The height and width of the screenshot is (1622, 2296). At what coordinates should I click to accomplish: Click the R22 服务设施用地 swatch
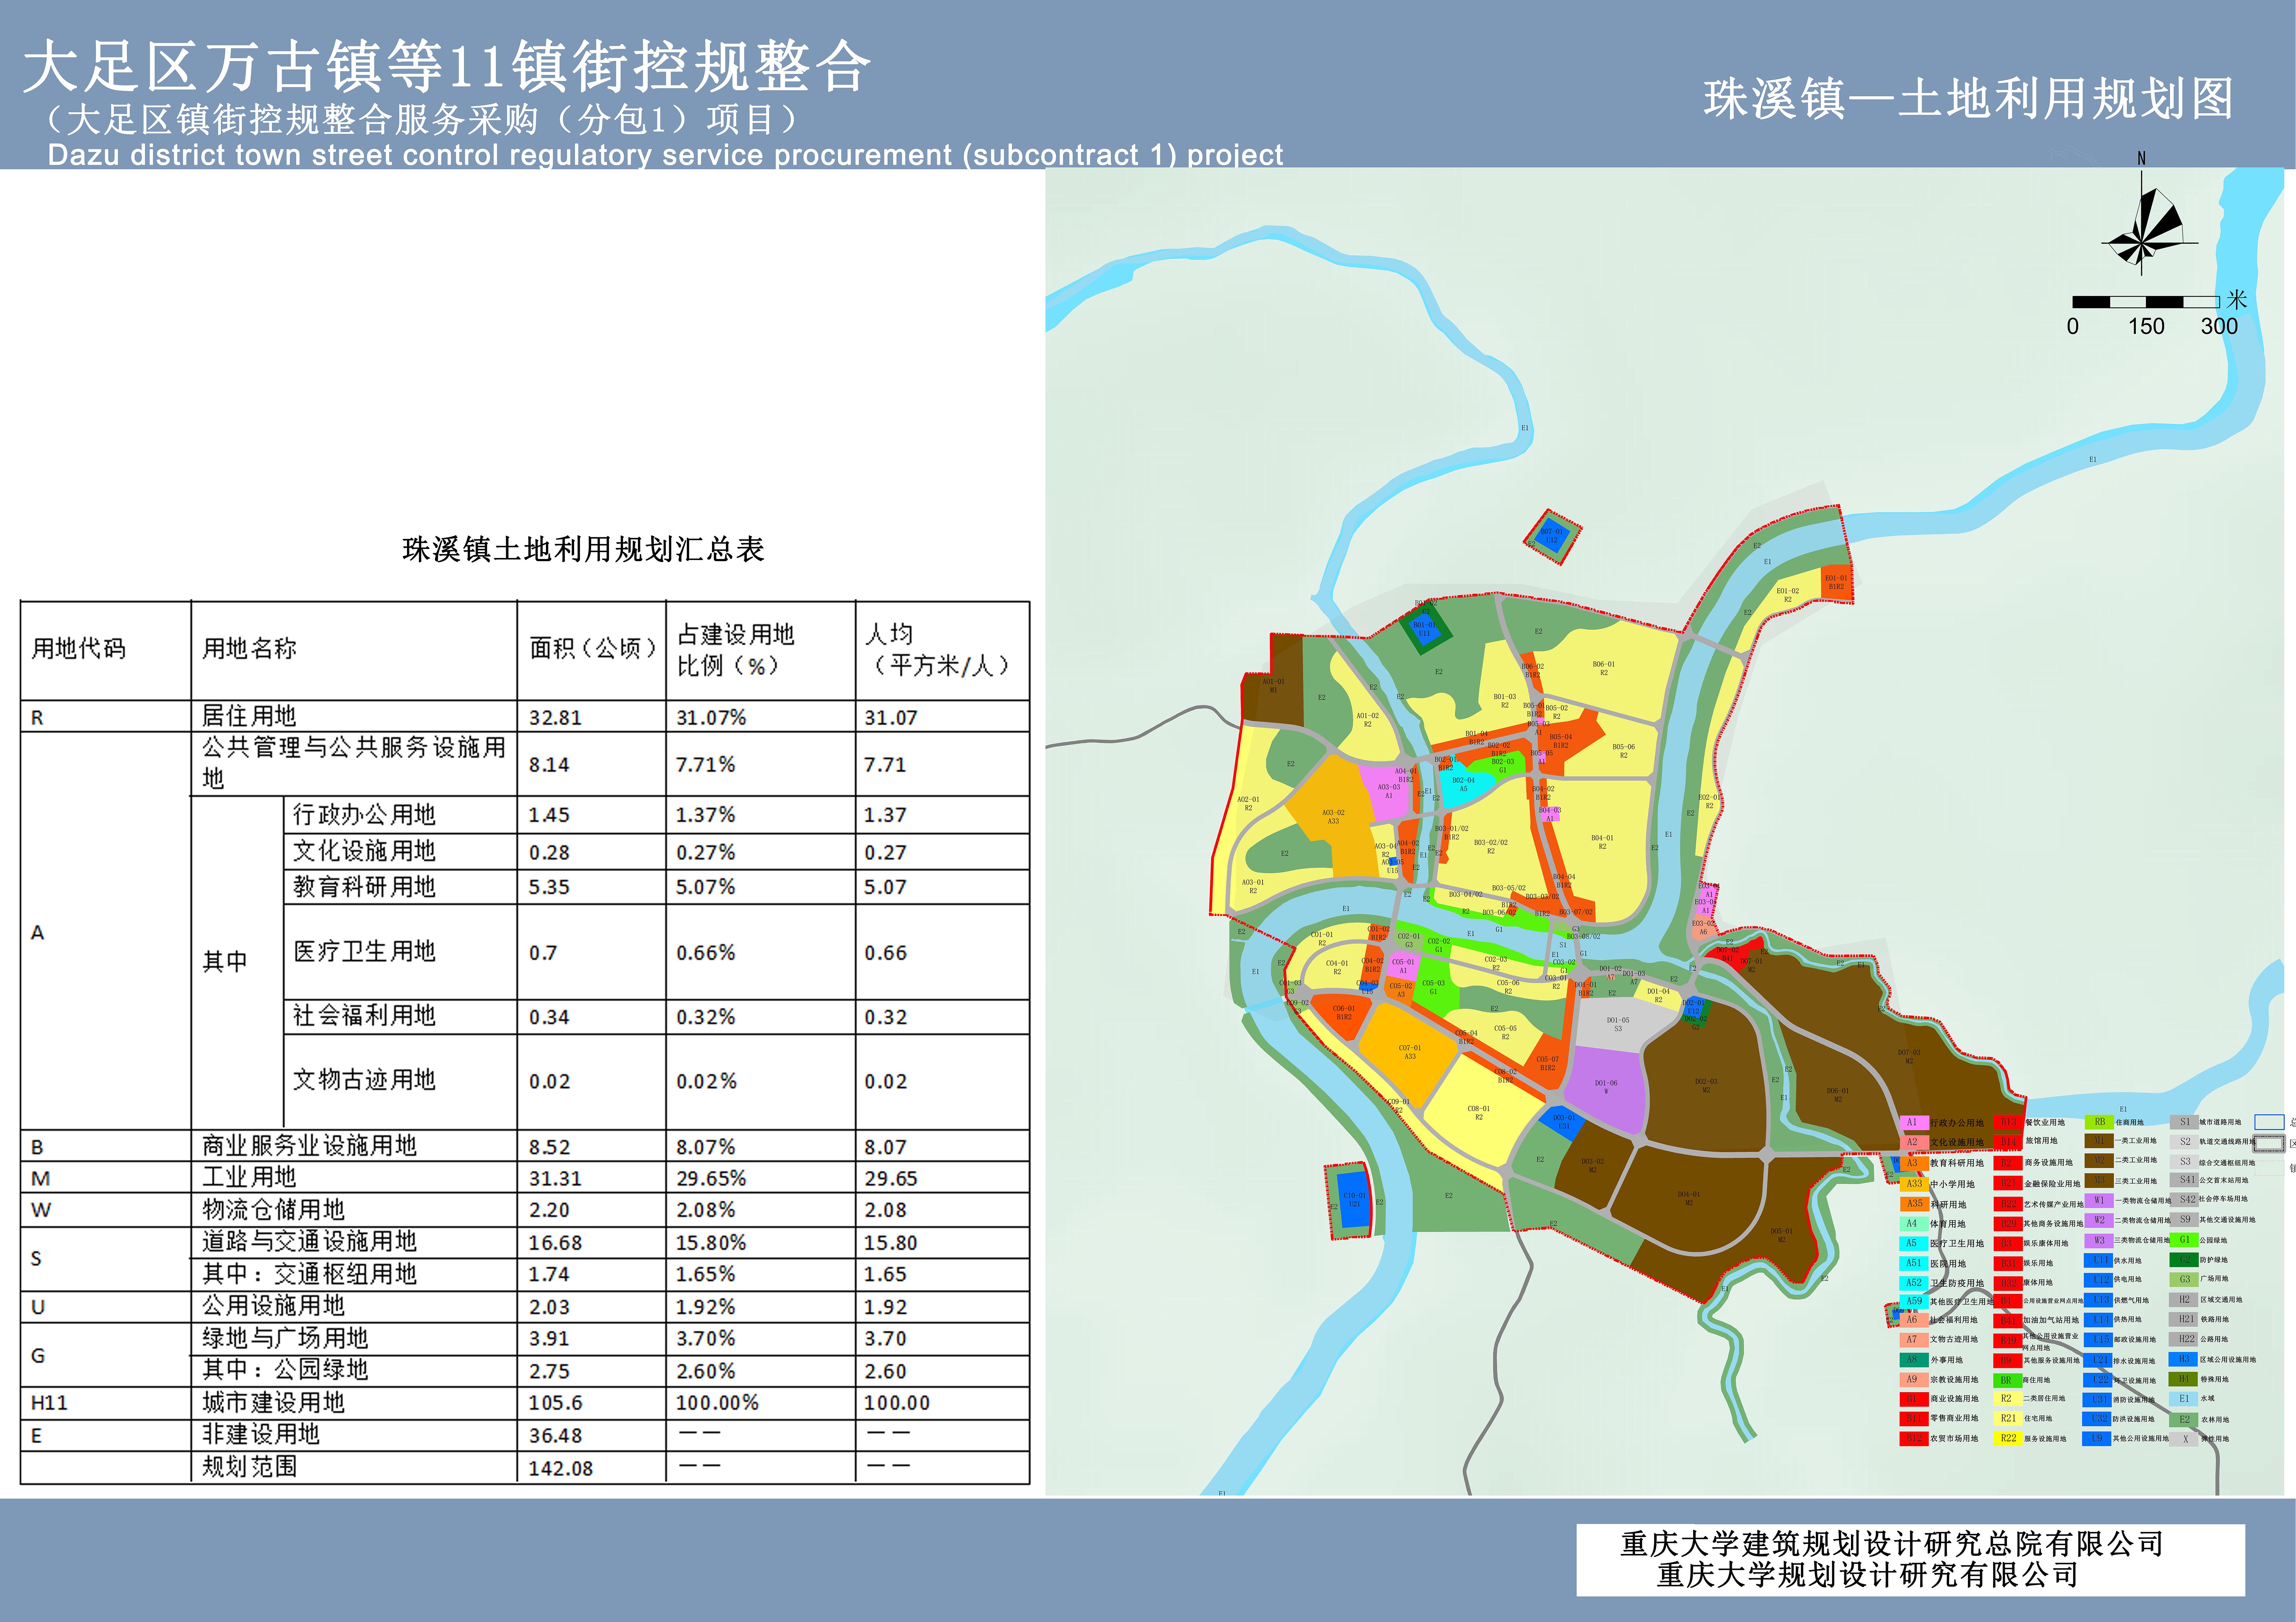pyautogui.click(x=2008, y=1438)
